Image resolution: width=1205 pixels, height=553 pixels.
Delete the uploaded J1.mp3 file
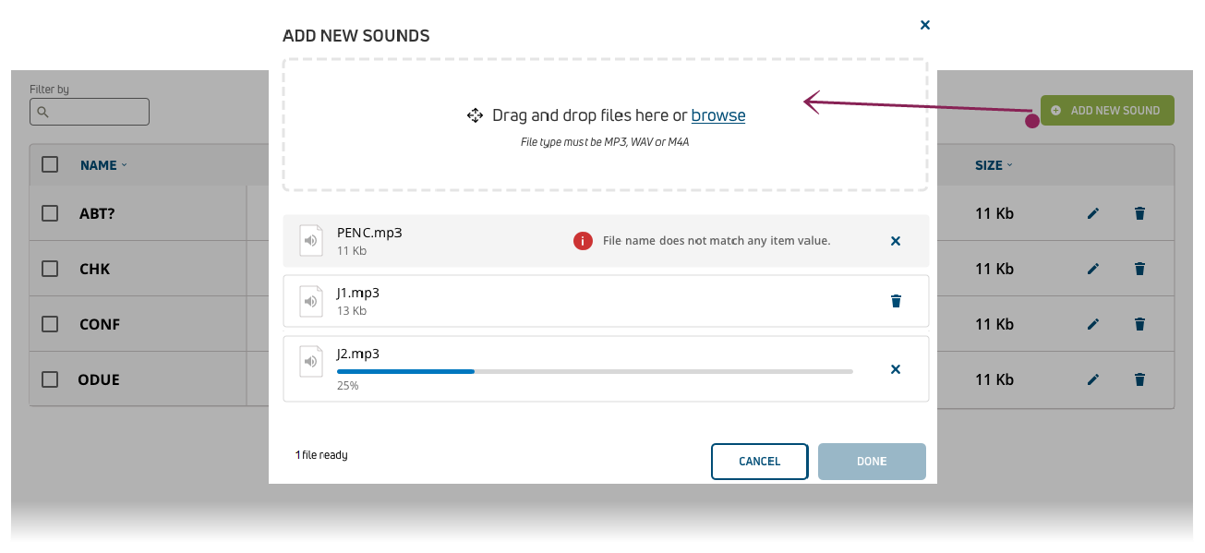coord(896,301)
